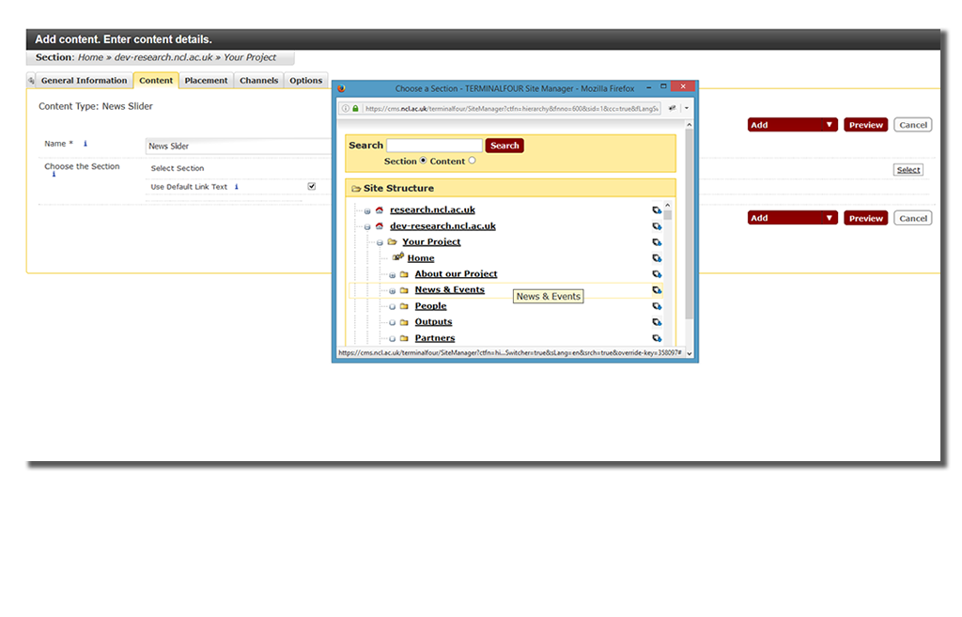Click info icon beside Use Default Link Text
Viewport: 962px width, 617px height.
pyautogui.click(x=236, y=187)
